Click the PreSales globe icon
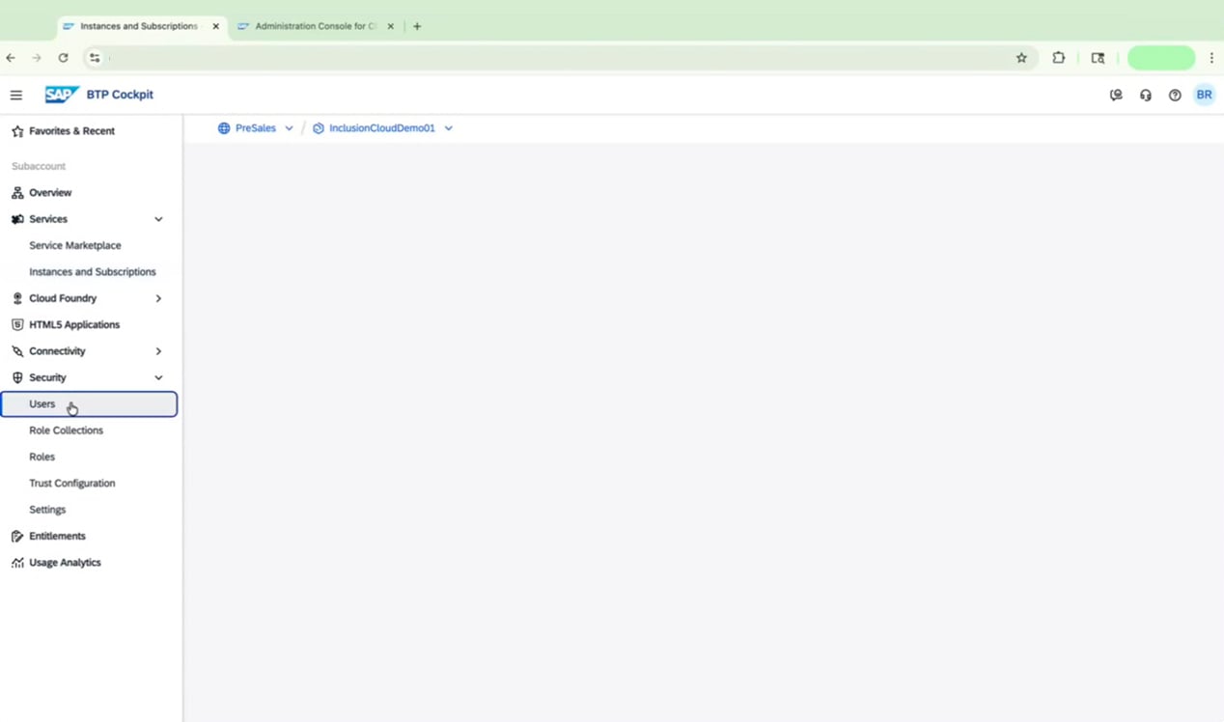The image size is (1224, 722). point(224,128)
